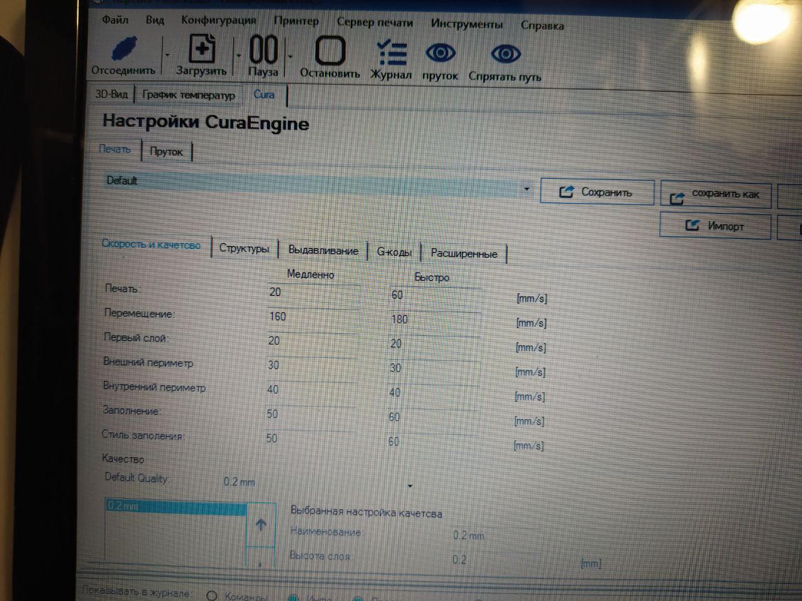Select the 0.2 mm quality list item
Image resolution: width=802 pixels, height=601 pixels.
pos(175,506)
